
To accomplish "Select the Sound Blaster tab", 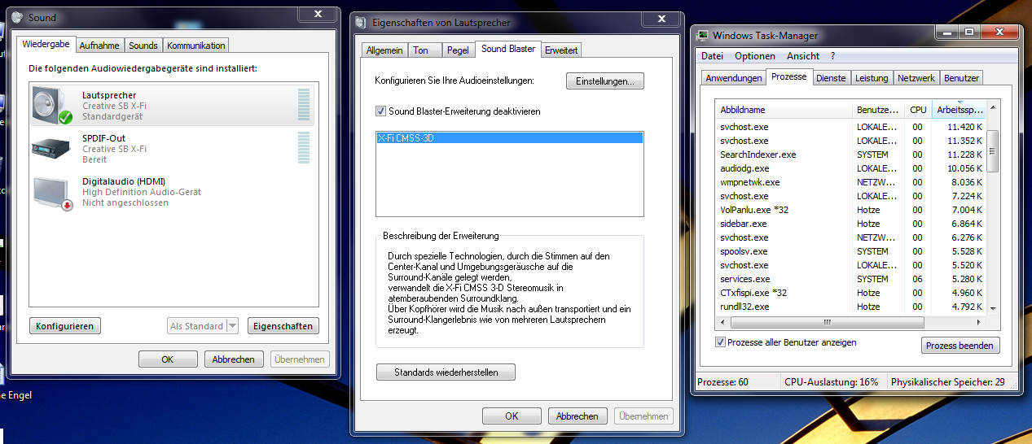I will (508, 49).
